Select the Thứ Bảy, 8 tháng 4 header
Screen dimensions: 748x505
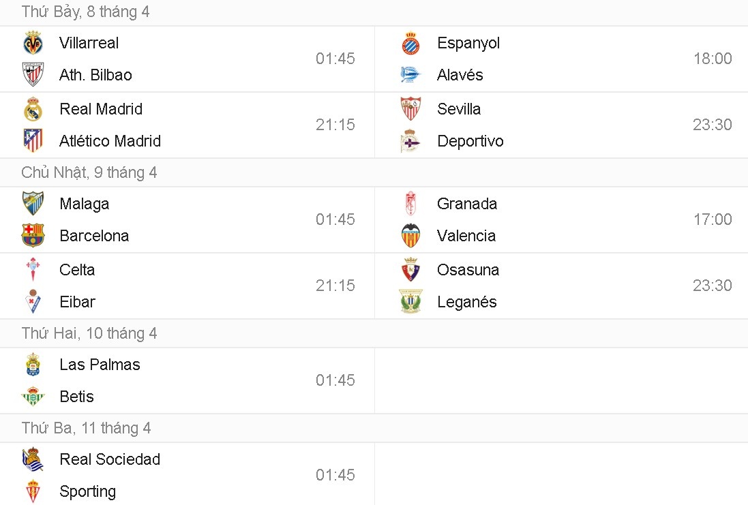[86, 12]
